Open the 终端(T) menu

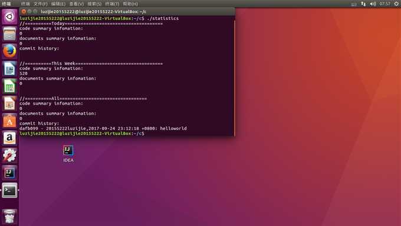tap(112, 4)
